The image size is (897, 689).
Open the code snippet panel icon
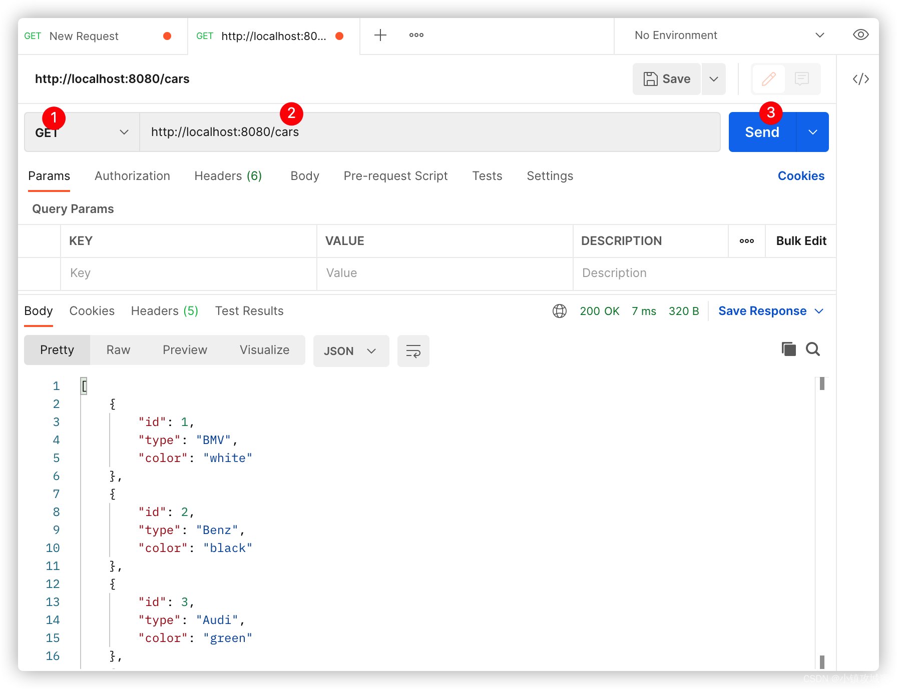860,79
